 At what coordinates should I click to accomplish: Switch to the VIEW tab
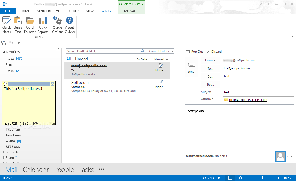tap(90, 11)
